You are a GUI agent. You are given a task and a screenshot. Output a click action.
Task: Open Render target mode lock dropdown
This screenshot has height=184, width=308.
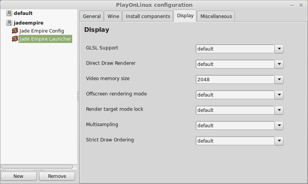[279, 110]
